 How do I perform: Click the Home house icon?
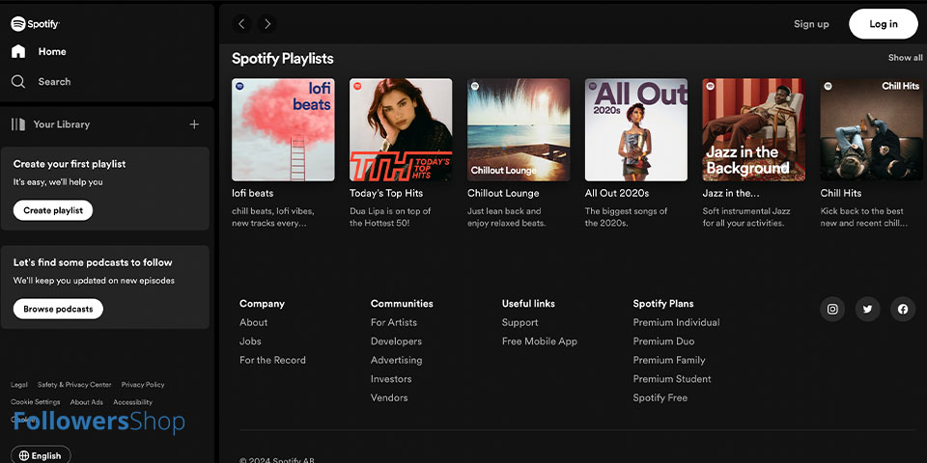click(x=18, y=51)
